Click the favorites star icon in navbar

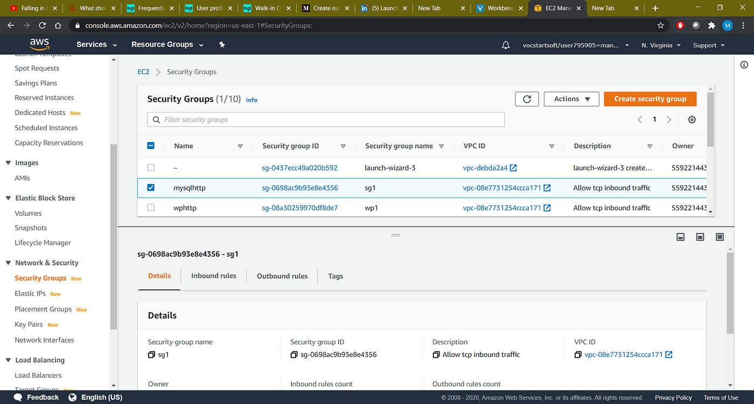click(221, 45)
